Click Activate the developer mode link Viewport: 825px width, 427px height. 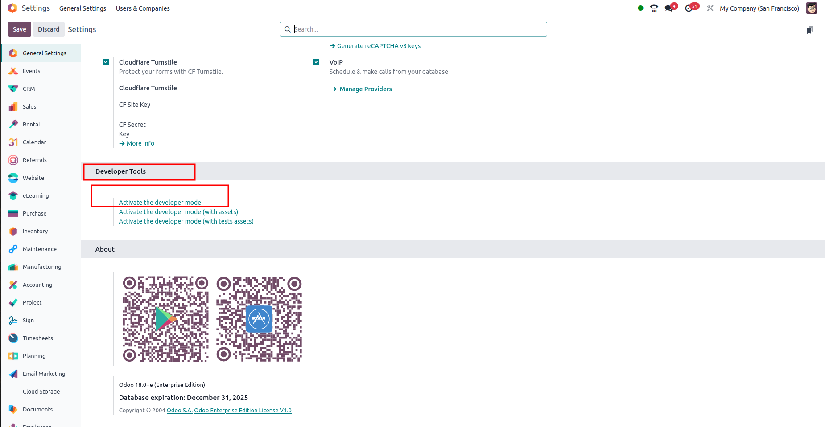tap(160, 203)
